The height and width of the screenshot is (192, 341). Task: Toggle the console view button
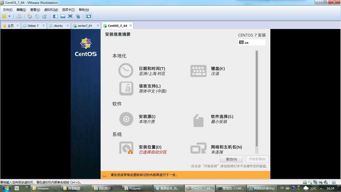(x=88, y=16)
